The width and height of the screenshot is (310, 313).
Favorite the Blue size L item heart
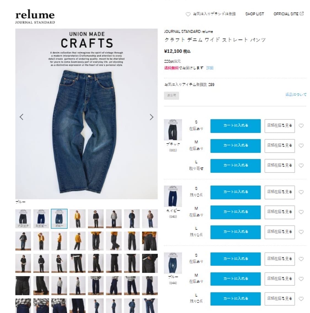coord(301,299)
